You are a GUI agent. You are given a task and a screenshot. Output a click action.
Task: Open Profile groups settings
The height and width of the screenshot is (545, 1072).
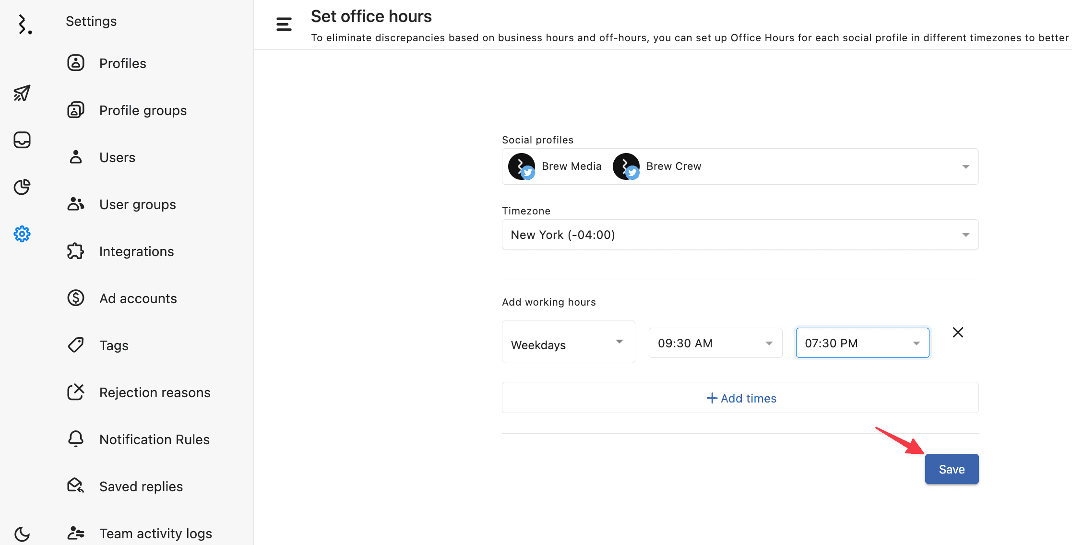143,110
